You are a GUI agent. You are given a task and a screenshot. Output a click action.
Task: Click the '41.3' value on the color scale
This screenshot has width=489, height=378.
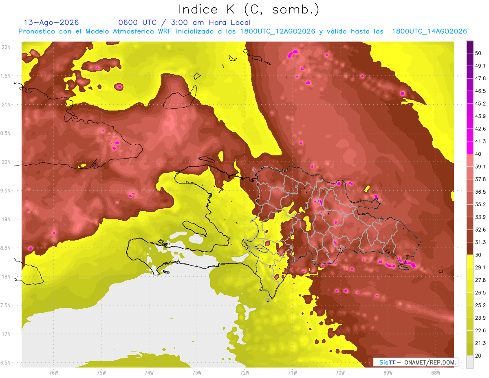480,141
